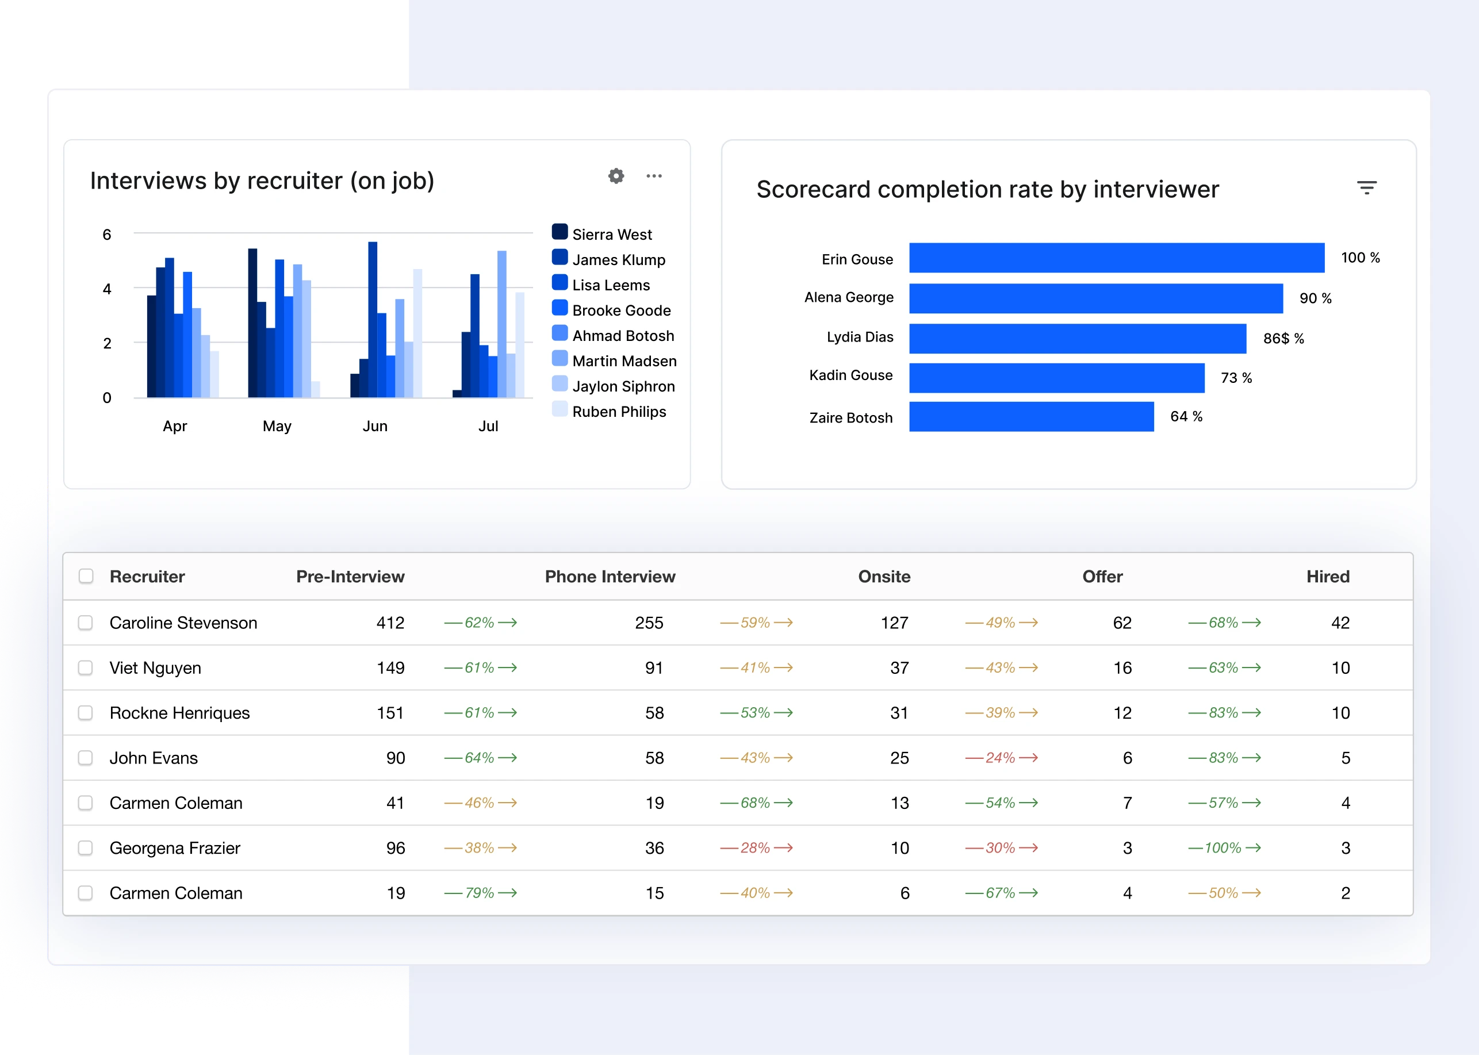Sort by the Onsite column header
This screenshot has width=1479, height=1055.
pyautogui.click(x=884, y=576)
